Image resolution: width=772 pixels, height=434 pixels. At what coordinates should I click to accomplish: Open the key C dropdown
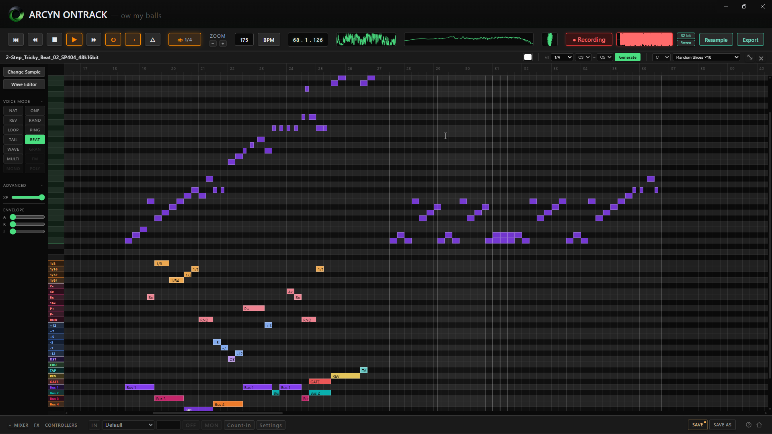click(661, 57)
